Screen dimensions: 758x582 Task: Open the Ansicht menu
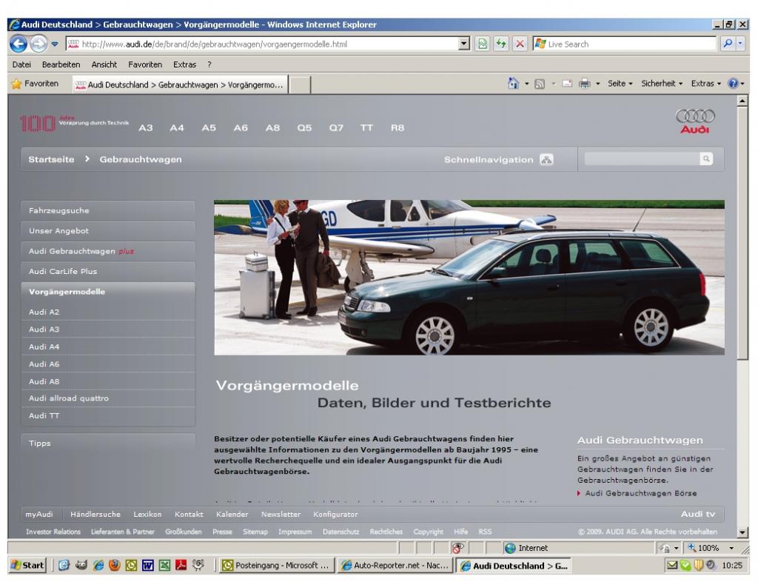click(104, 64)
